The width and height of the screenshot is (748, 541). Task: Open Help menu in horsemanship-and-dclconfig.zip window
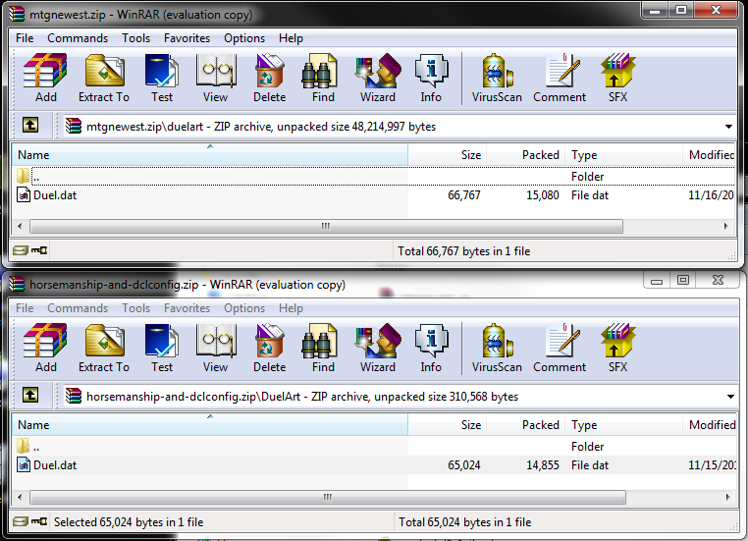click(291, 308)
